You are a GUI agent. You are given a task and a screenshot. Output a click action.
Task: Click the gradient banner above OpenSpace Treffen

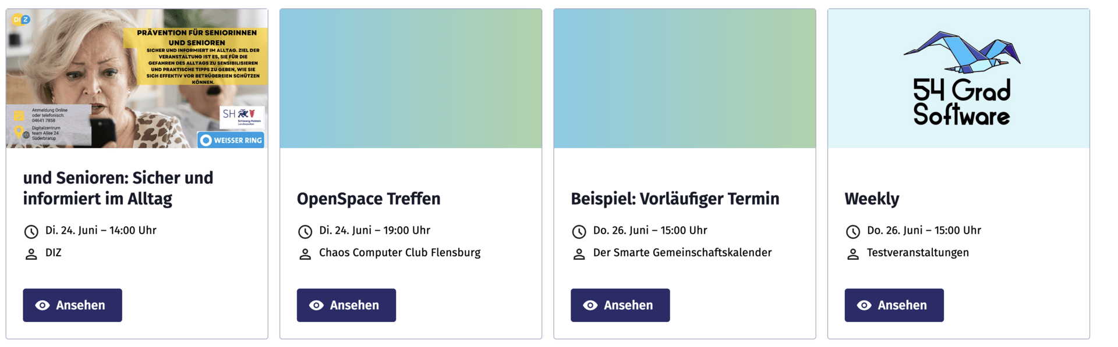[411, 78]
